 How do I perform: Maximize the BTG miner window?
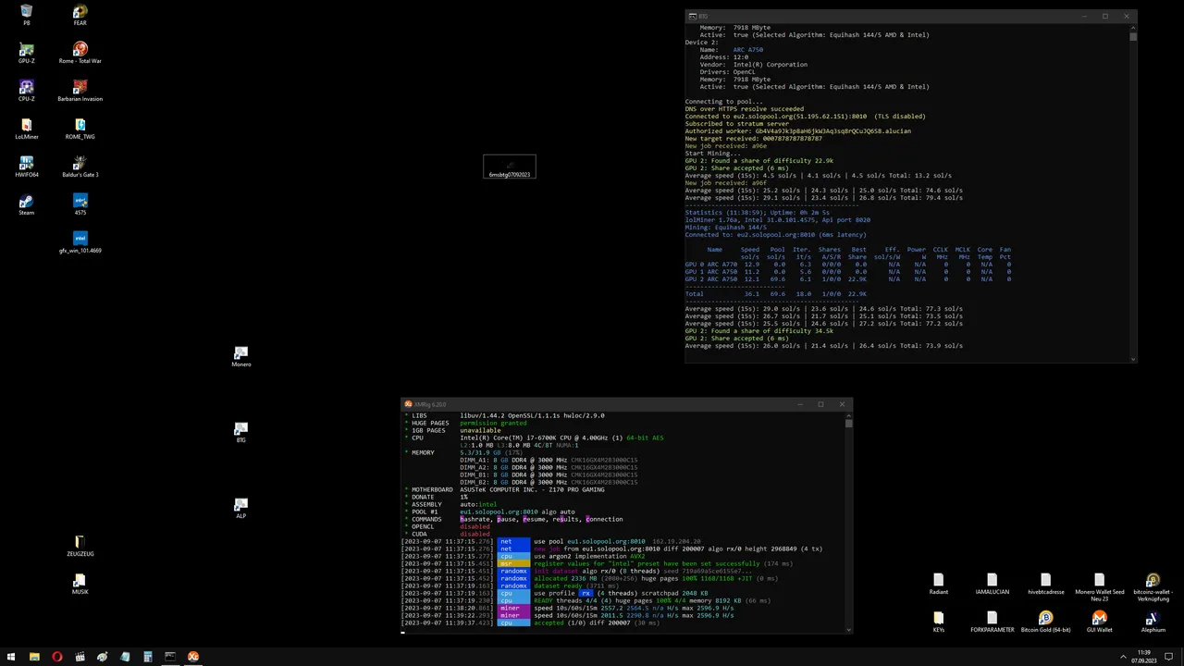point(1105,16)
